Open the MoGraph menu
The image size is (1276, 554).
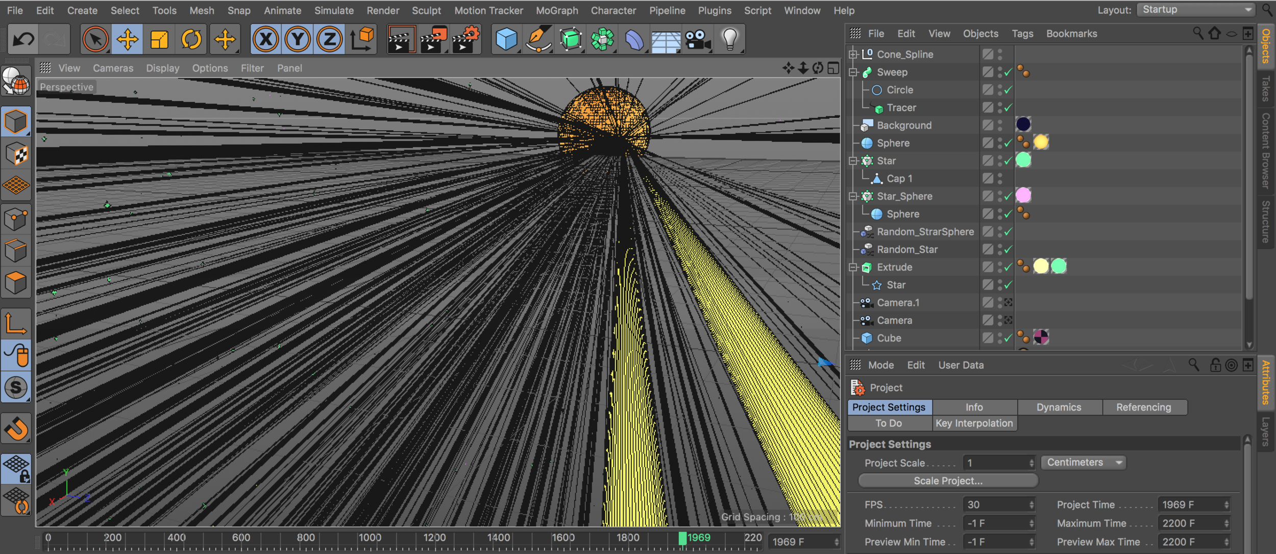point(557,10)
